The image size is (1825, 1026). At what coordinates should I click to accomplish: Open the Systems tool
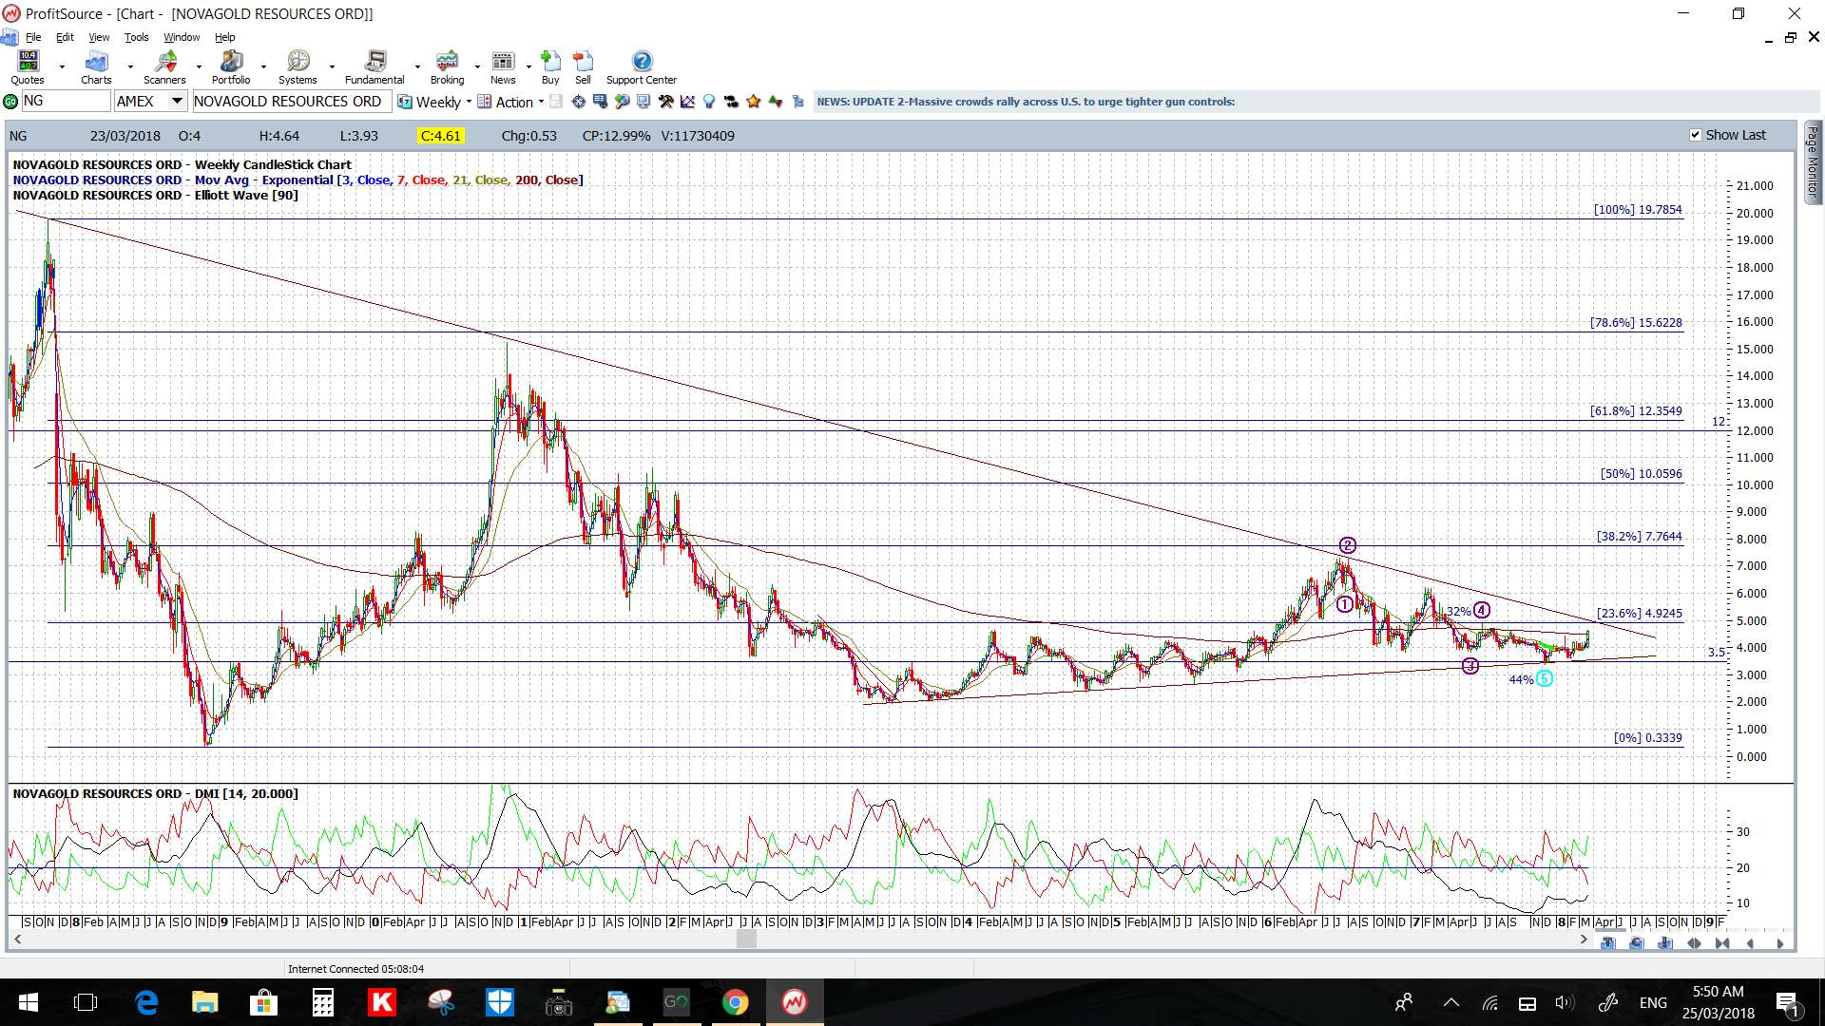click(x=298, y=67)
